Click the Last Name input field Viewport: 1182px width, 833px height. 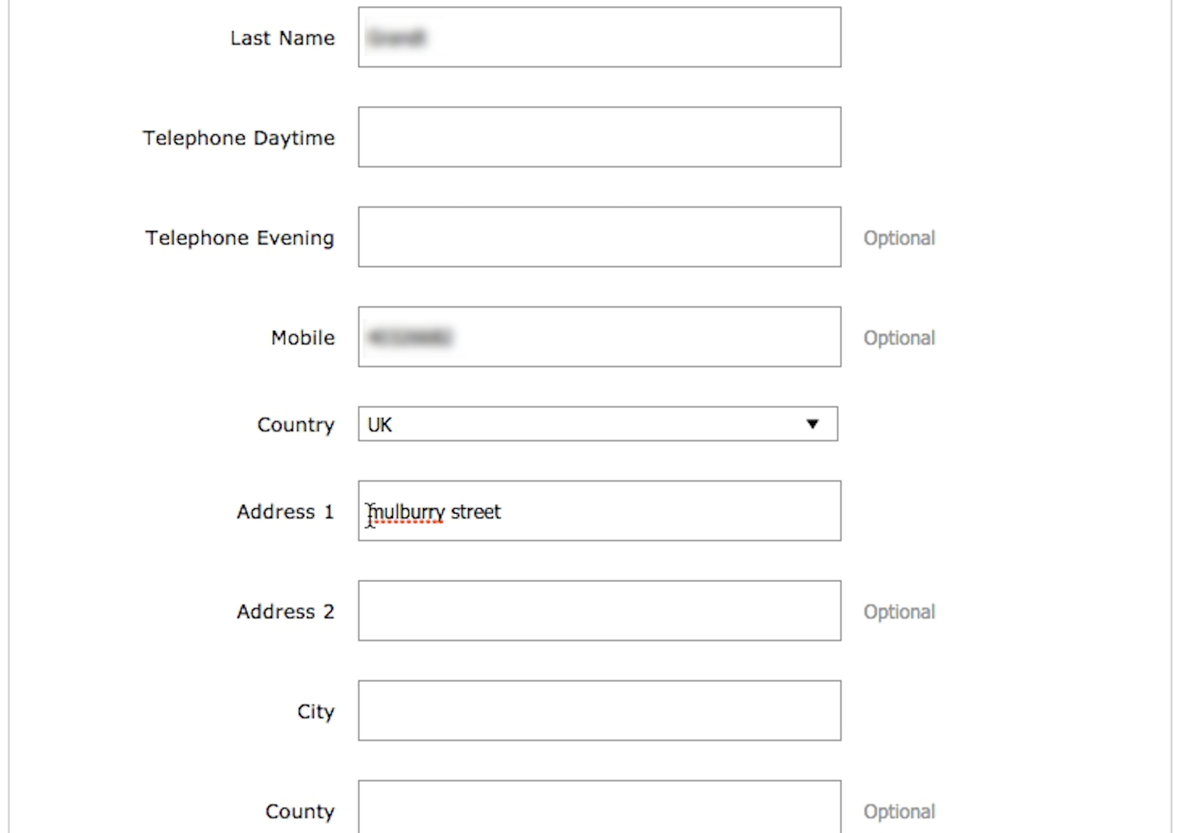tap(599, 38)
